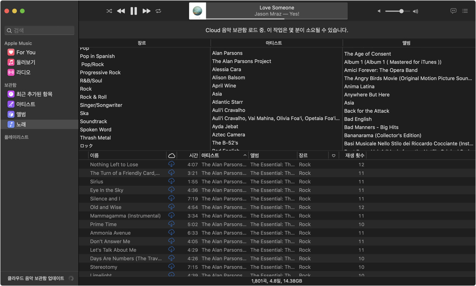The image size is (476, 286).
Task: Open the lyrics panel icon
Action: (453, 11)
